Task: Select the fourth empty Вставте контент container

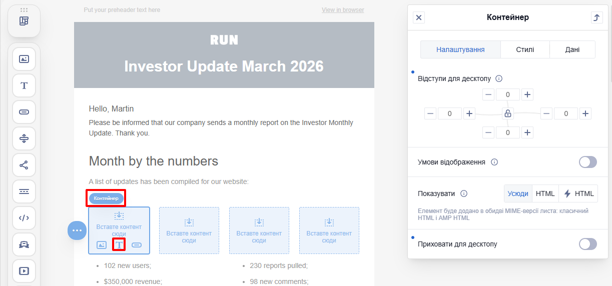Action: click(329, 230)
